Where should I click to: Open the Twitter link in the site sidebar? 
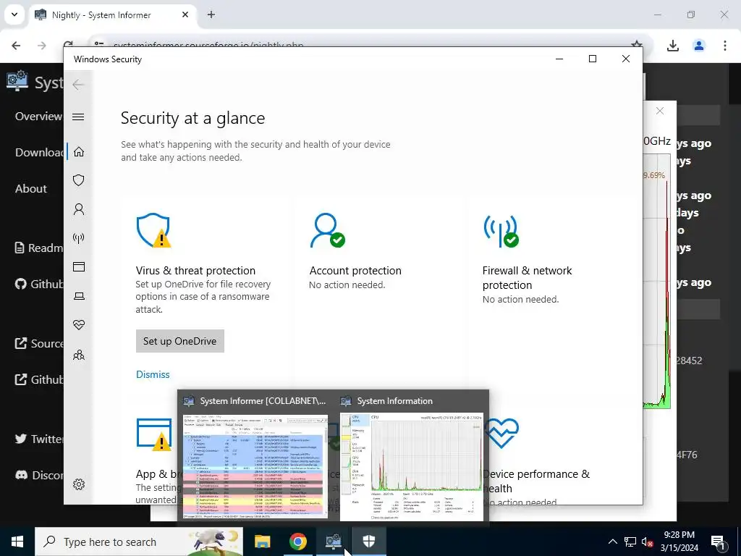point(39,439)
